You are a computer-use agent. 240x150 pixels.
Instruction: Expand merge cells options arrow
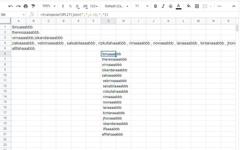(211, 6)
